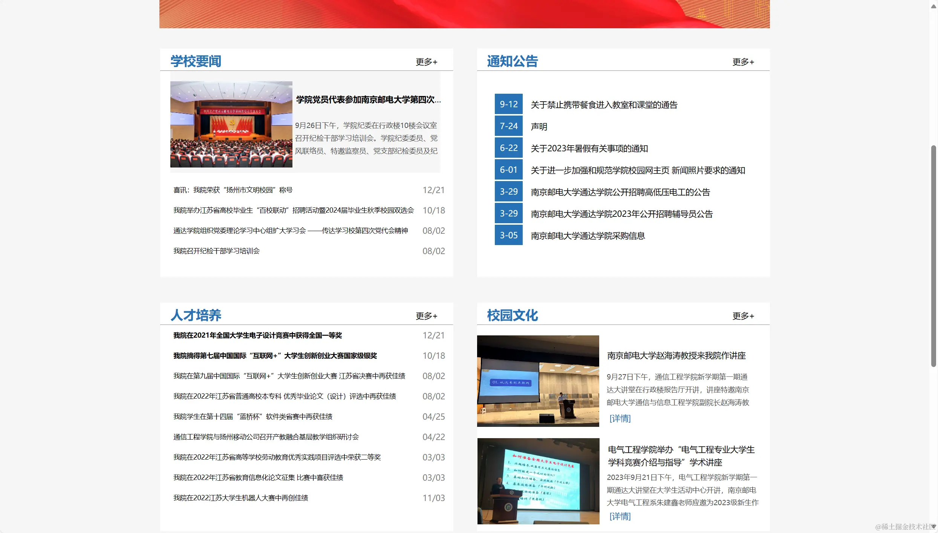This screenshot has height=533, width=938.
Task: Click the 电气工程学院 lecture slideshow thumbnail
Action: point(538,481)
